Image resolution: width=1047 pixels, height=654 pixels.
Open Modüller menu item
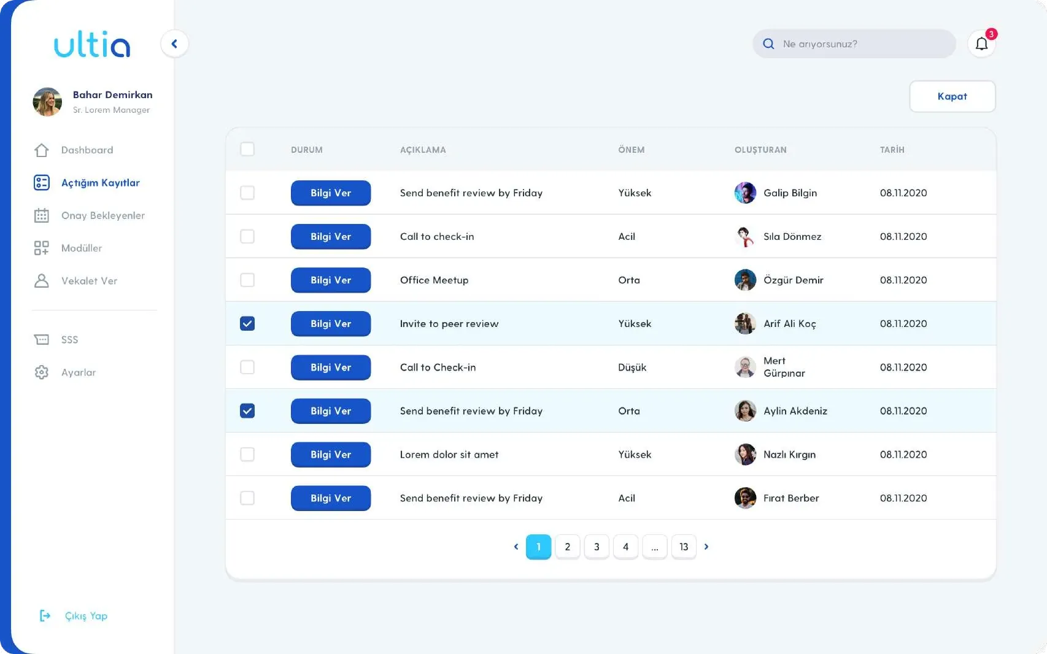82,248
